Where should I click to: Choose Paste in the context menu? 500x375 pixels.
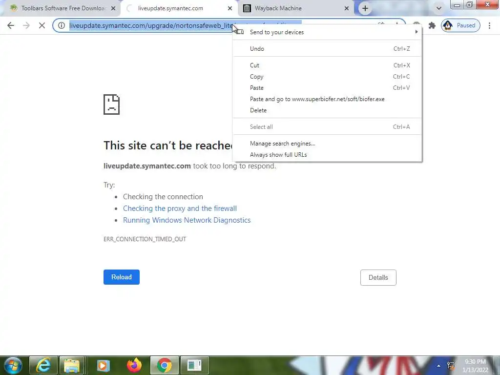[x=327, y=88]
